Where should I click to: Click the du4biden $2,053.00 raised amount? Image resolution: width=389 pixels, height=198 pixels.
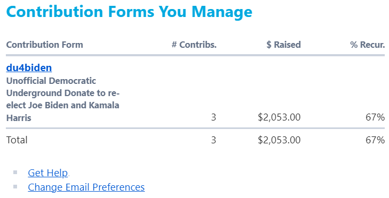coord(279,117)
